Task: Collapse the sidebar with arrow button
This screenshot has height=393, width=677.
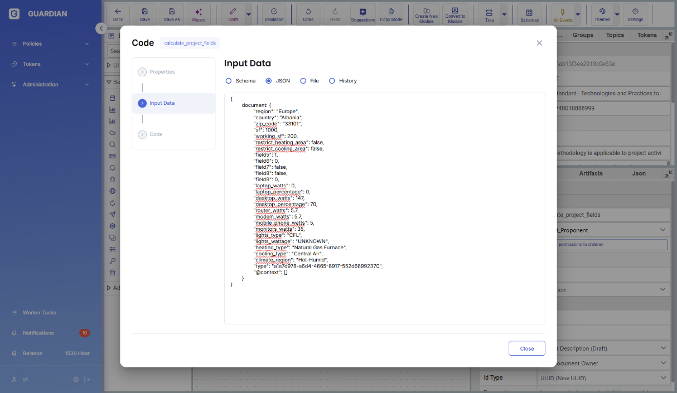Action: click(x=100, y=28)
